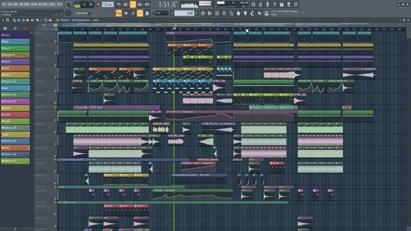Select the Draw pencil tool in playlist
This screenshot has width=411, height=231.
(x=14, y=20)
